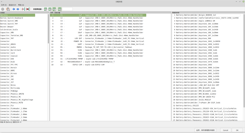Select the Connector_FFC-FPC library

click(x=9, y=65)
